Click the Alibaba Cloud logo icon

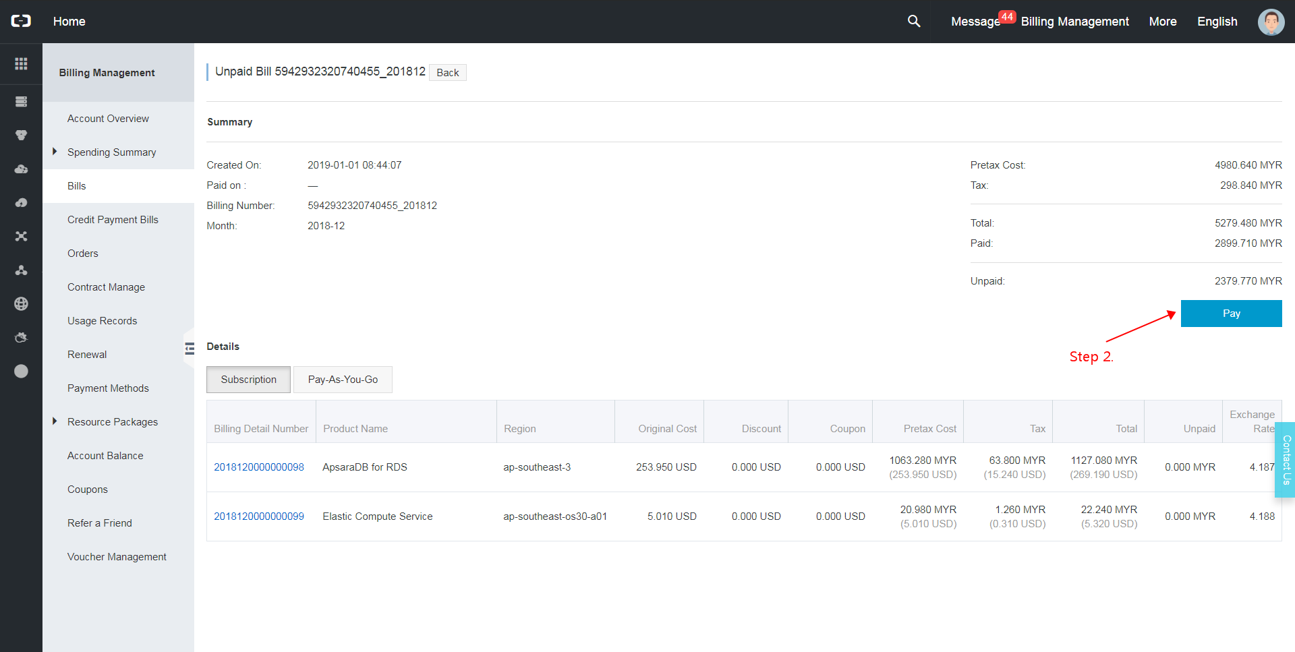click(x=21, y=21)
